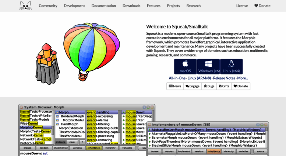The width and height of the screenshot is (286, 156).
Task: Click senders button in System Browser
Action: click(x=44, y=148)
